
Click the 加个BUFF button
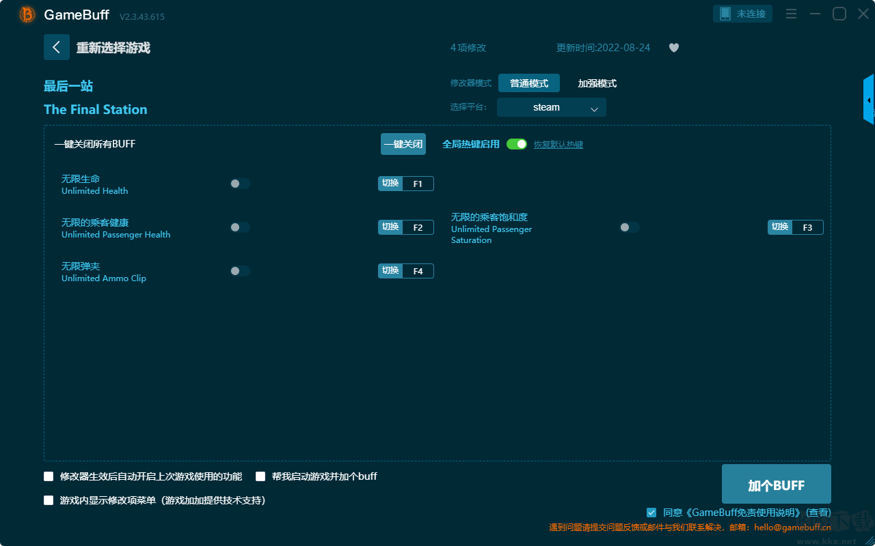[x=777, y=485]
